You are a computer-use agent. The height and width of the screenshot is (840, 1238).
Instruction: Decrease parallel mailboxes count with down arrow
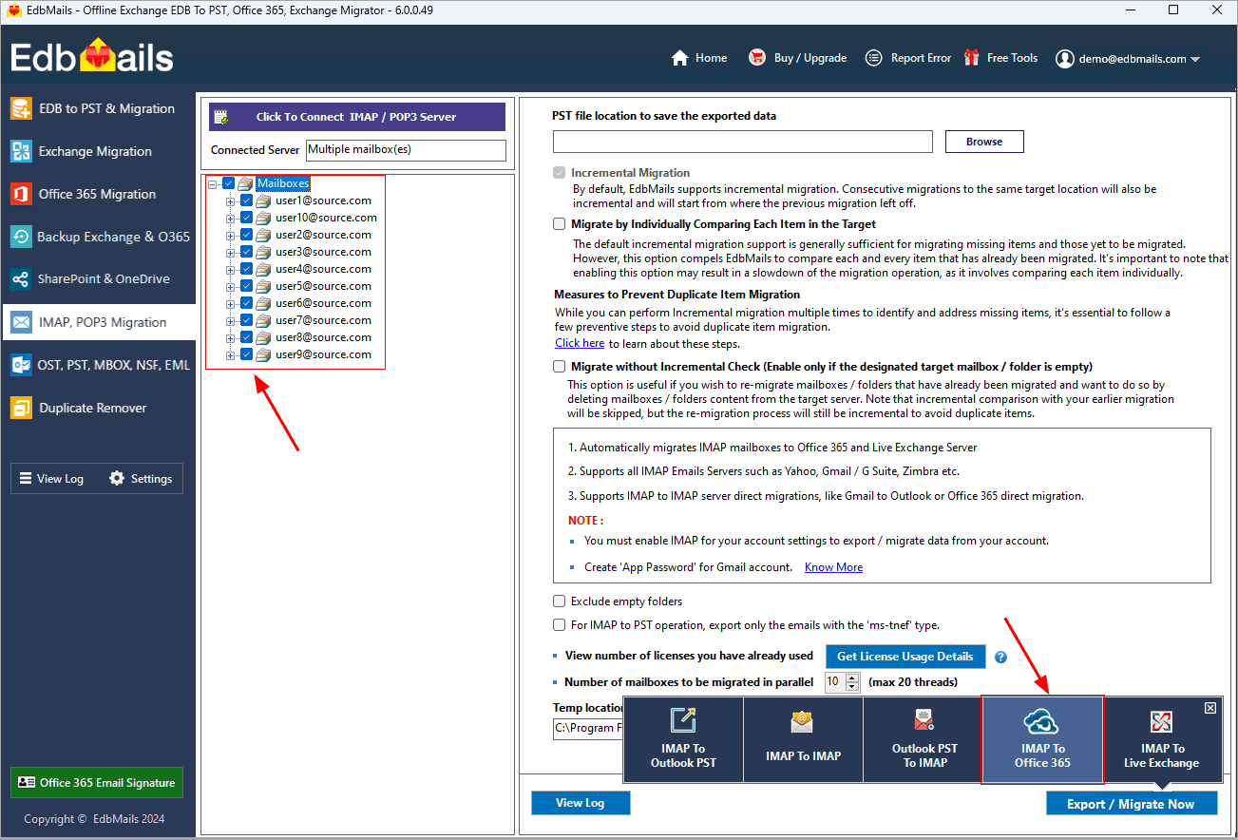851,687
